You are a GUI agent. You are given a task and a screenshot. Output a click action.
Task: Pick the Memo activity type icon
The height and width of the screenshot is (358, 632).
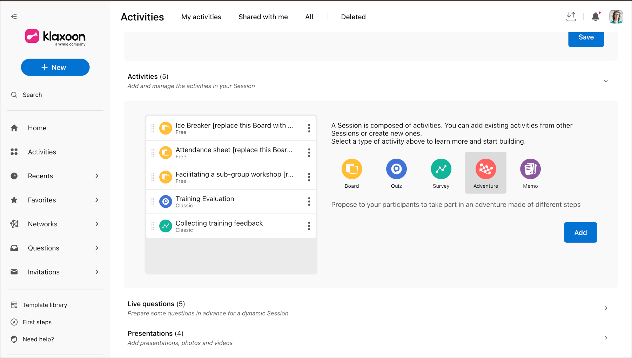pyautogui.click(x=530, y=169)
